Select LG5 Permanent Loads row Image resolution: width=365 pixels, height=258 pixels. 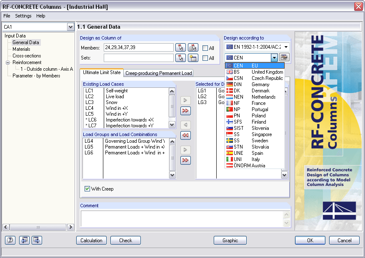click(x=125, y=147)
